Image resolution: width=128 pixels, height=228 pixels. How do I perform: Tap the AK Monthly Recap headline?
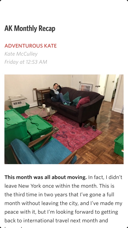[x=30, y=28]
